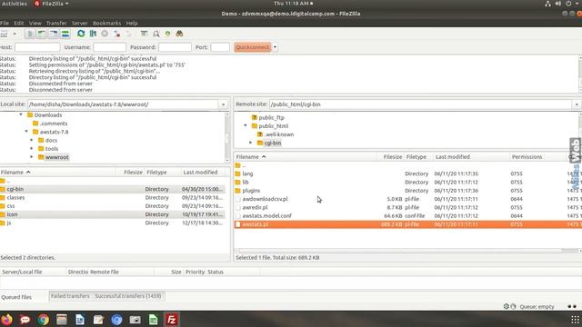
Task: Toggle synchronized browsing
Action: pos(167,34)
